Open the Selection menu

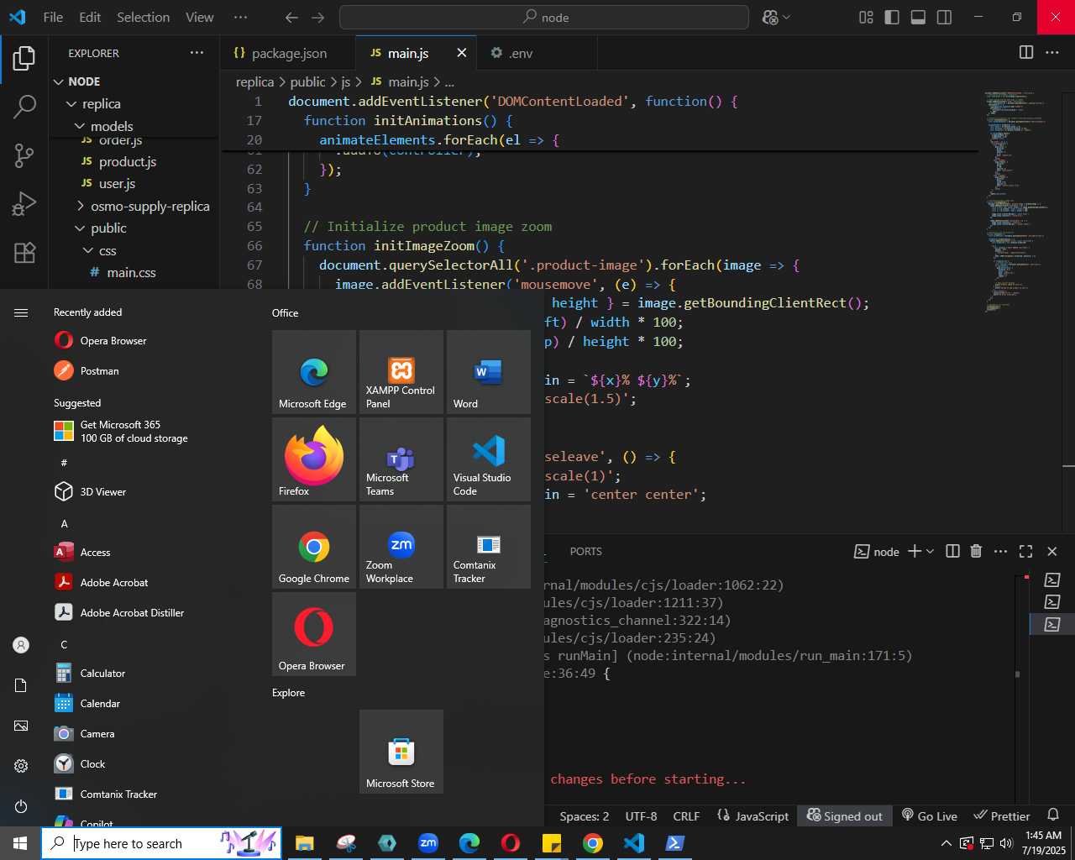pos(143,17)
